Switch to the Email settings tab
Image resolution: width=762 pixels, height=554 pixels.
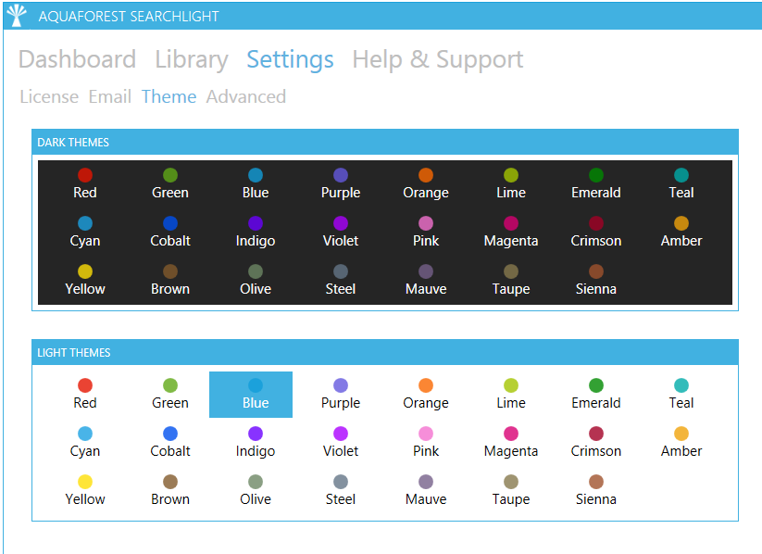[109, 96]
